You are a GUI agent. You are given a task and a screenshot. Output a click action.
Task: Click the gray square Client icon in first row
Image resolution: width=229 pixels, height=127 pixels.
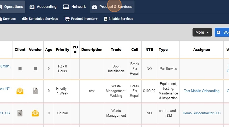pyautogui.click(x=20, y=69)
